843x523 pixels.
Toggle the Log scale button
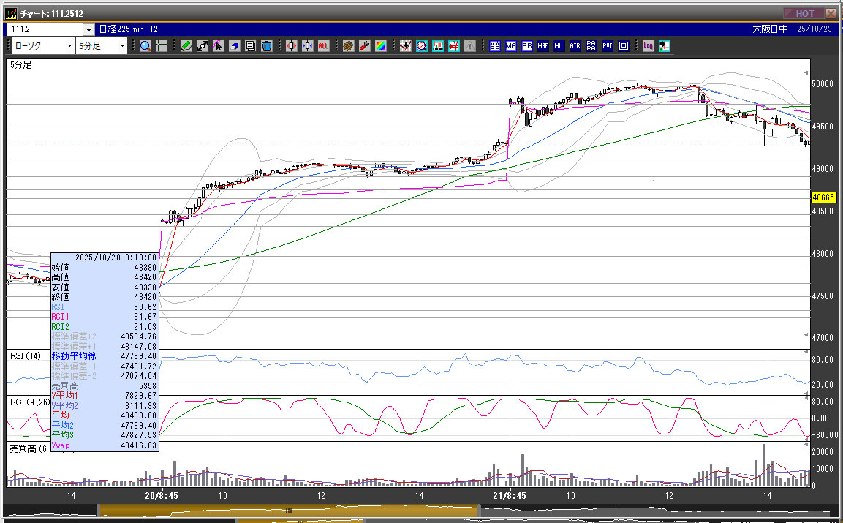(648, 46)
